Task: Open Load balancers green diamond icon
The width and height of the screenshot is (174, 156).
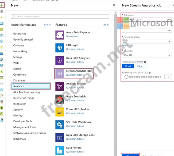Action: (x=2, y=72)
